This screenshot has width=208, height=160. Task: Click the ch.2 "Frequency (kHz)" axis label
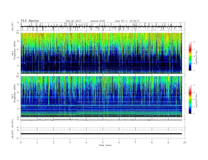click(x=14, y=93)
